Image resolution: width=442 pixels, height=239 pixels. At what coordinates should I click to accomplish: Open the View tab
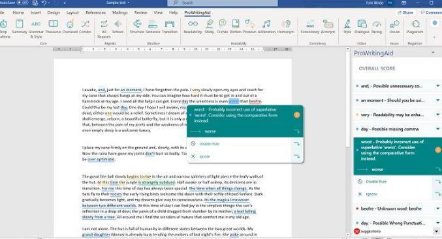[158, 12]
